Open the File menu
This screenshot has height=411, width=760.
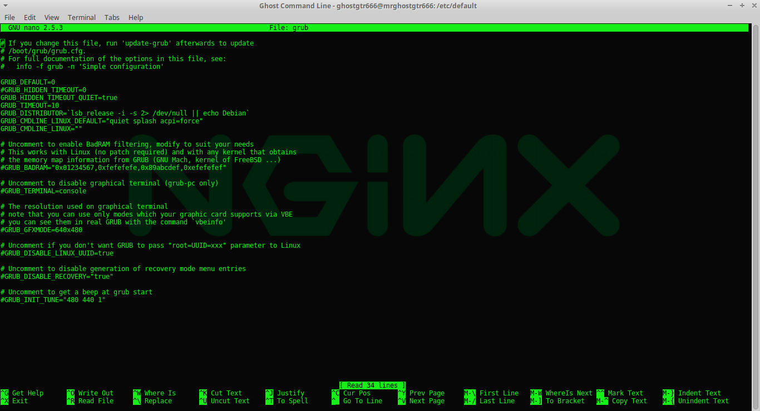[x=9, y=17]
